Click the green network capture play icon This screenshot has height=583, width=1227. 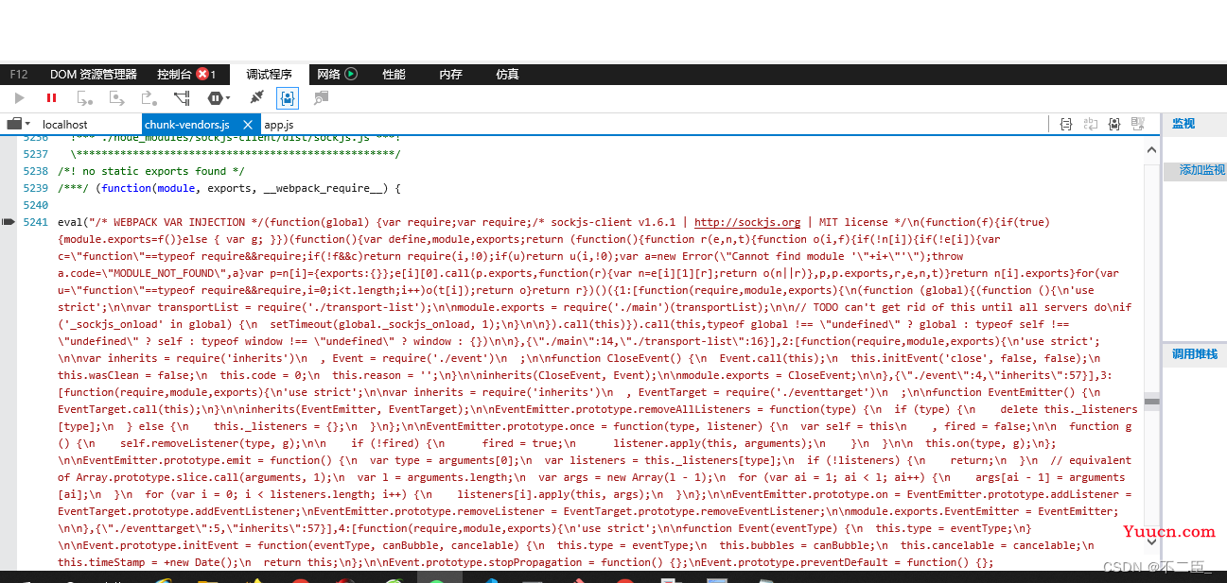[x=351, y=74]
